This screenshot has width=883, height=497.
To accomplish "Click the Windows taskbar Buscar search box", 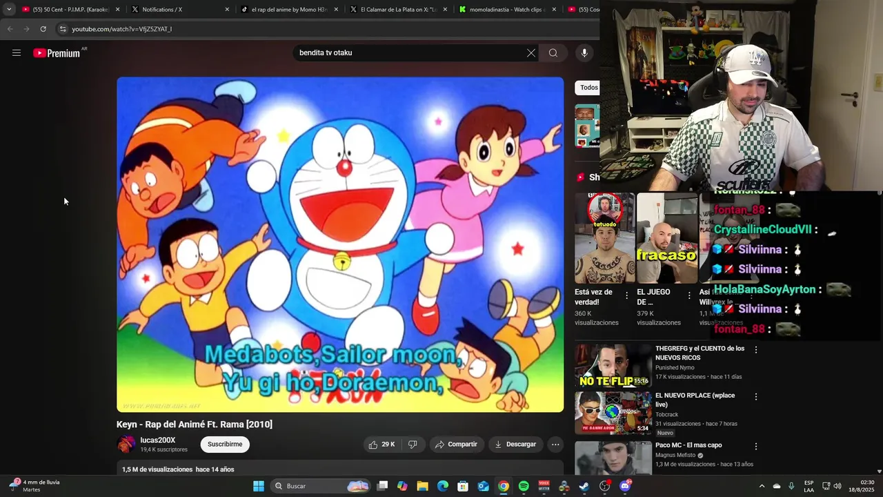I will coord(321,486).
